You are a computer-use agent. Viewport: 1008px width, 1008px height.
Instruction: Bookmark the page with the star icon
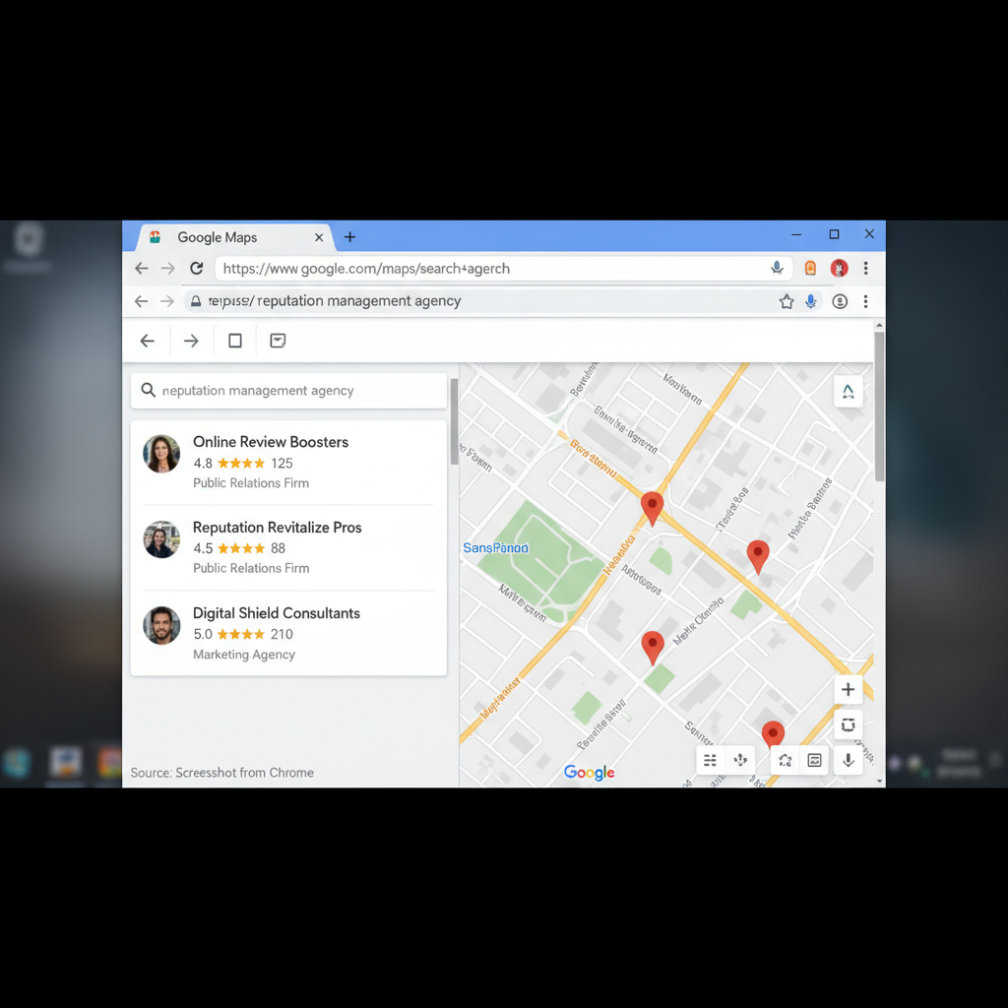coord(787,301)
